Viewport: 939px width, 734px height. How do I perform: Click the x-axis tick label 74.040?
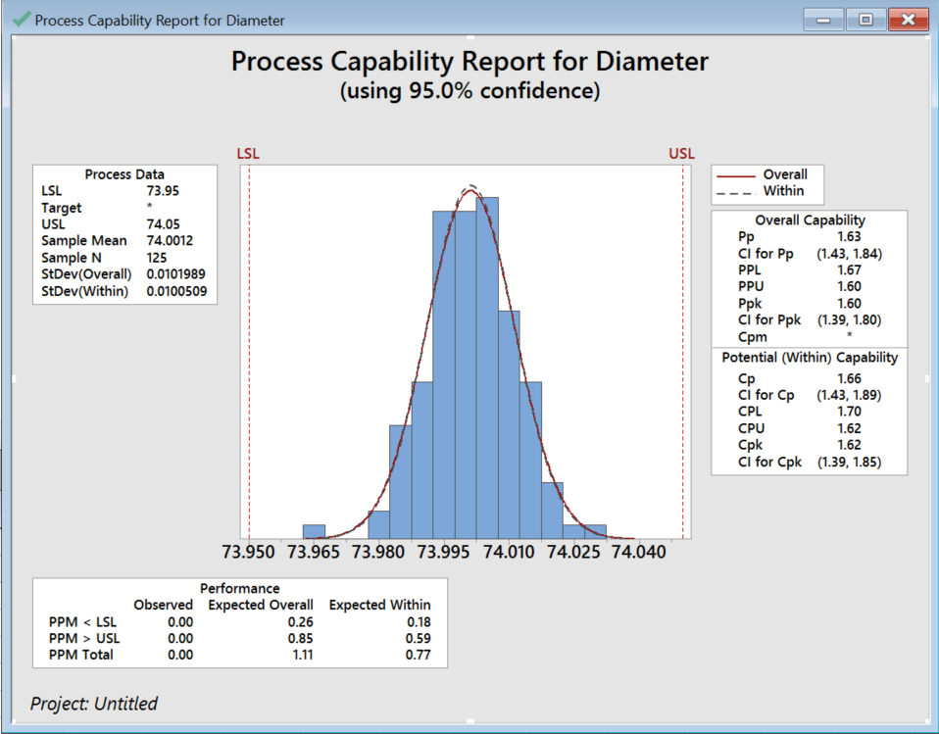[638, 553]
